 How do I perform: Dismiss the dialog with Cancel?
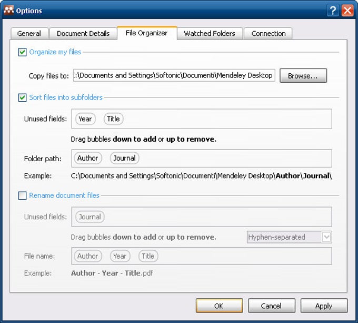[x=272, y=306]
